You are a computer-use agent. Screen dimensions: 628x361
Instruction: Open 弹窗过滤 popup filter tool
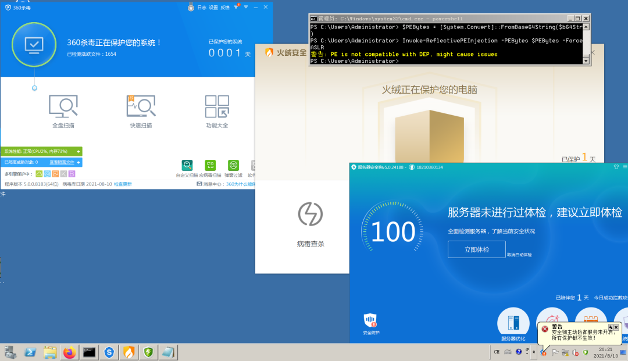tap(234, 169)
